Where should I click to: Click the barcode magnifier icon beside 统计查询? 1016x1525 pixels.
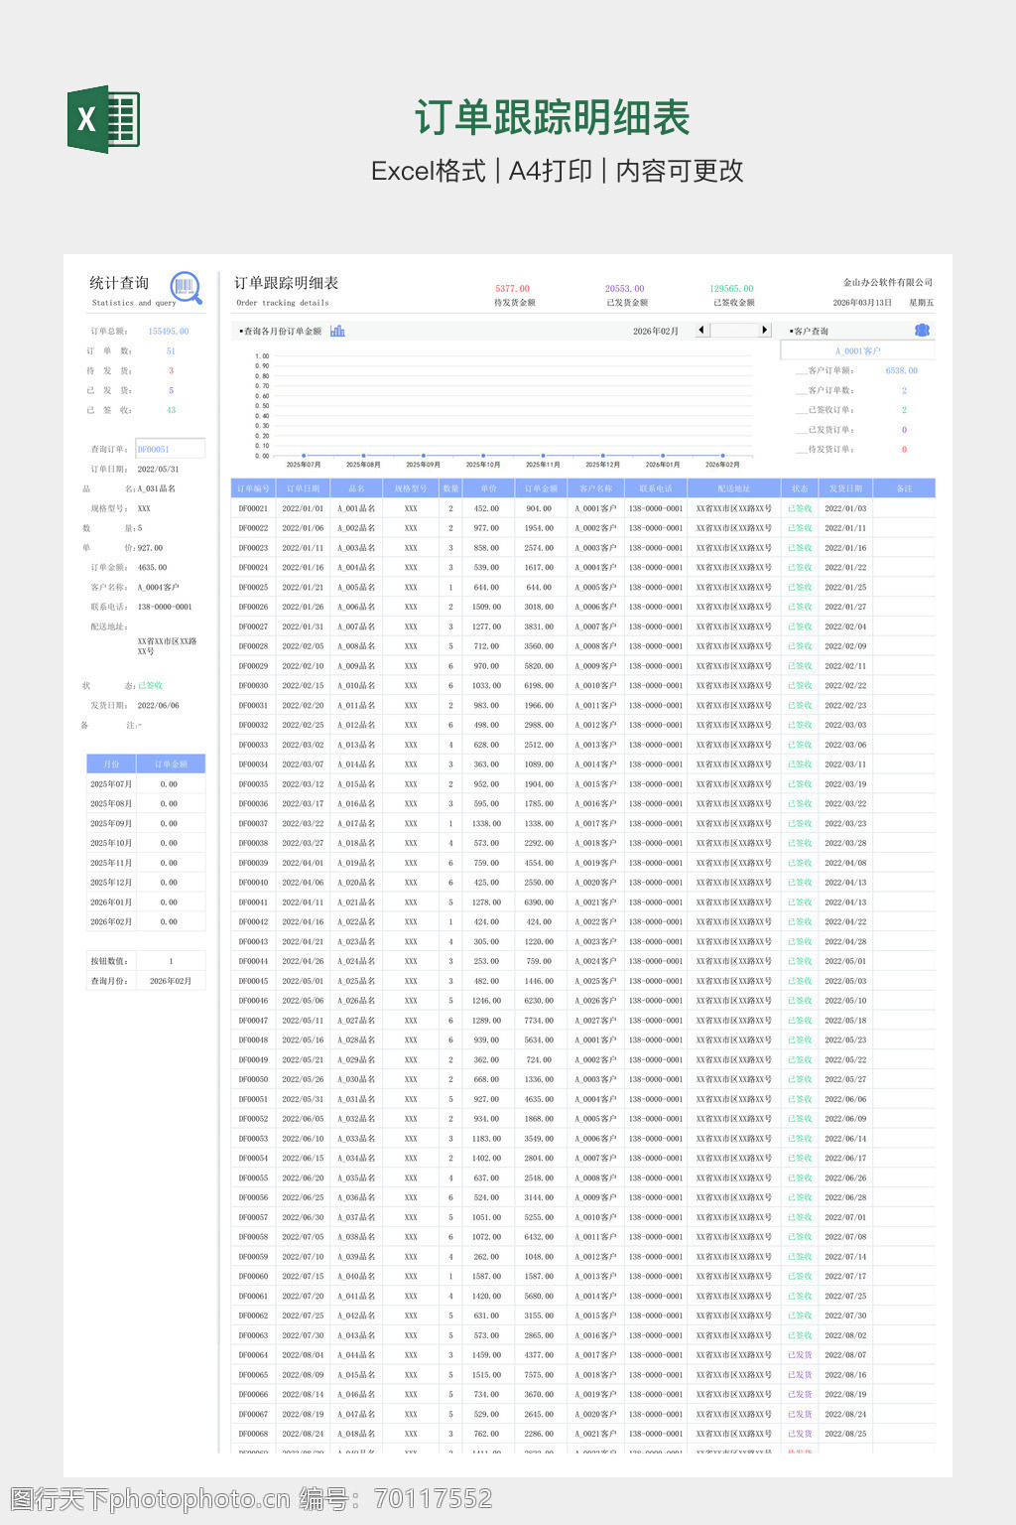(x=186, y=288)
